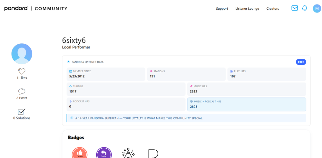Click the member since date 5/23/2012

[x=77, y=76]
